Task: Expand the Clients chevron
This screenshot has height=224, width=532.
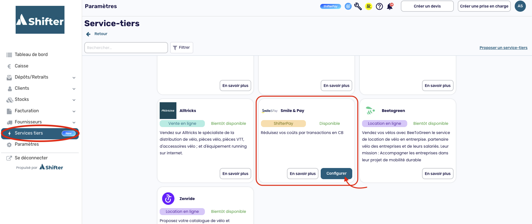Action: pos(74,89)
